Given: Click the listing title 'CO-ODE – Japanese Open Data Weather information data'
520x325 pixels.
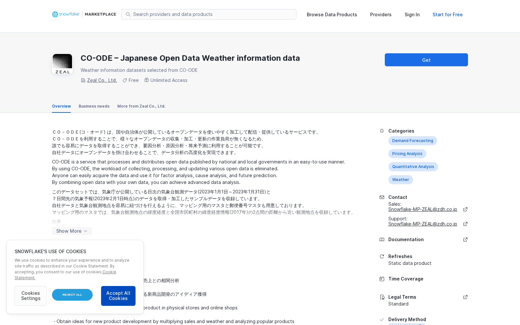Looking at the screenshot, I should coord(190,58).
